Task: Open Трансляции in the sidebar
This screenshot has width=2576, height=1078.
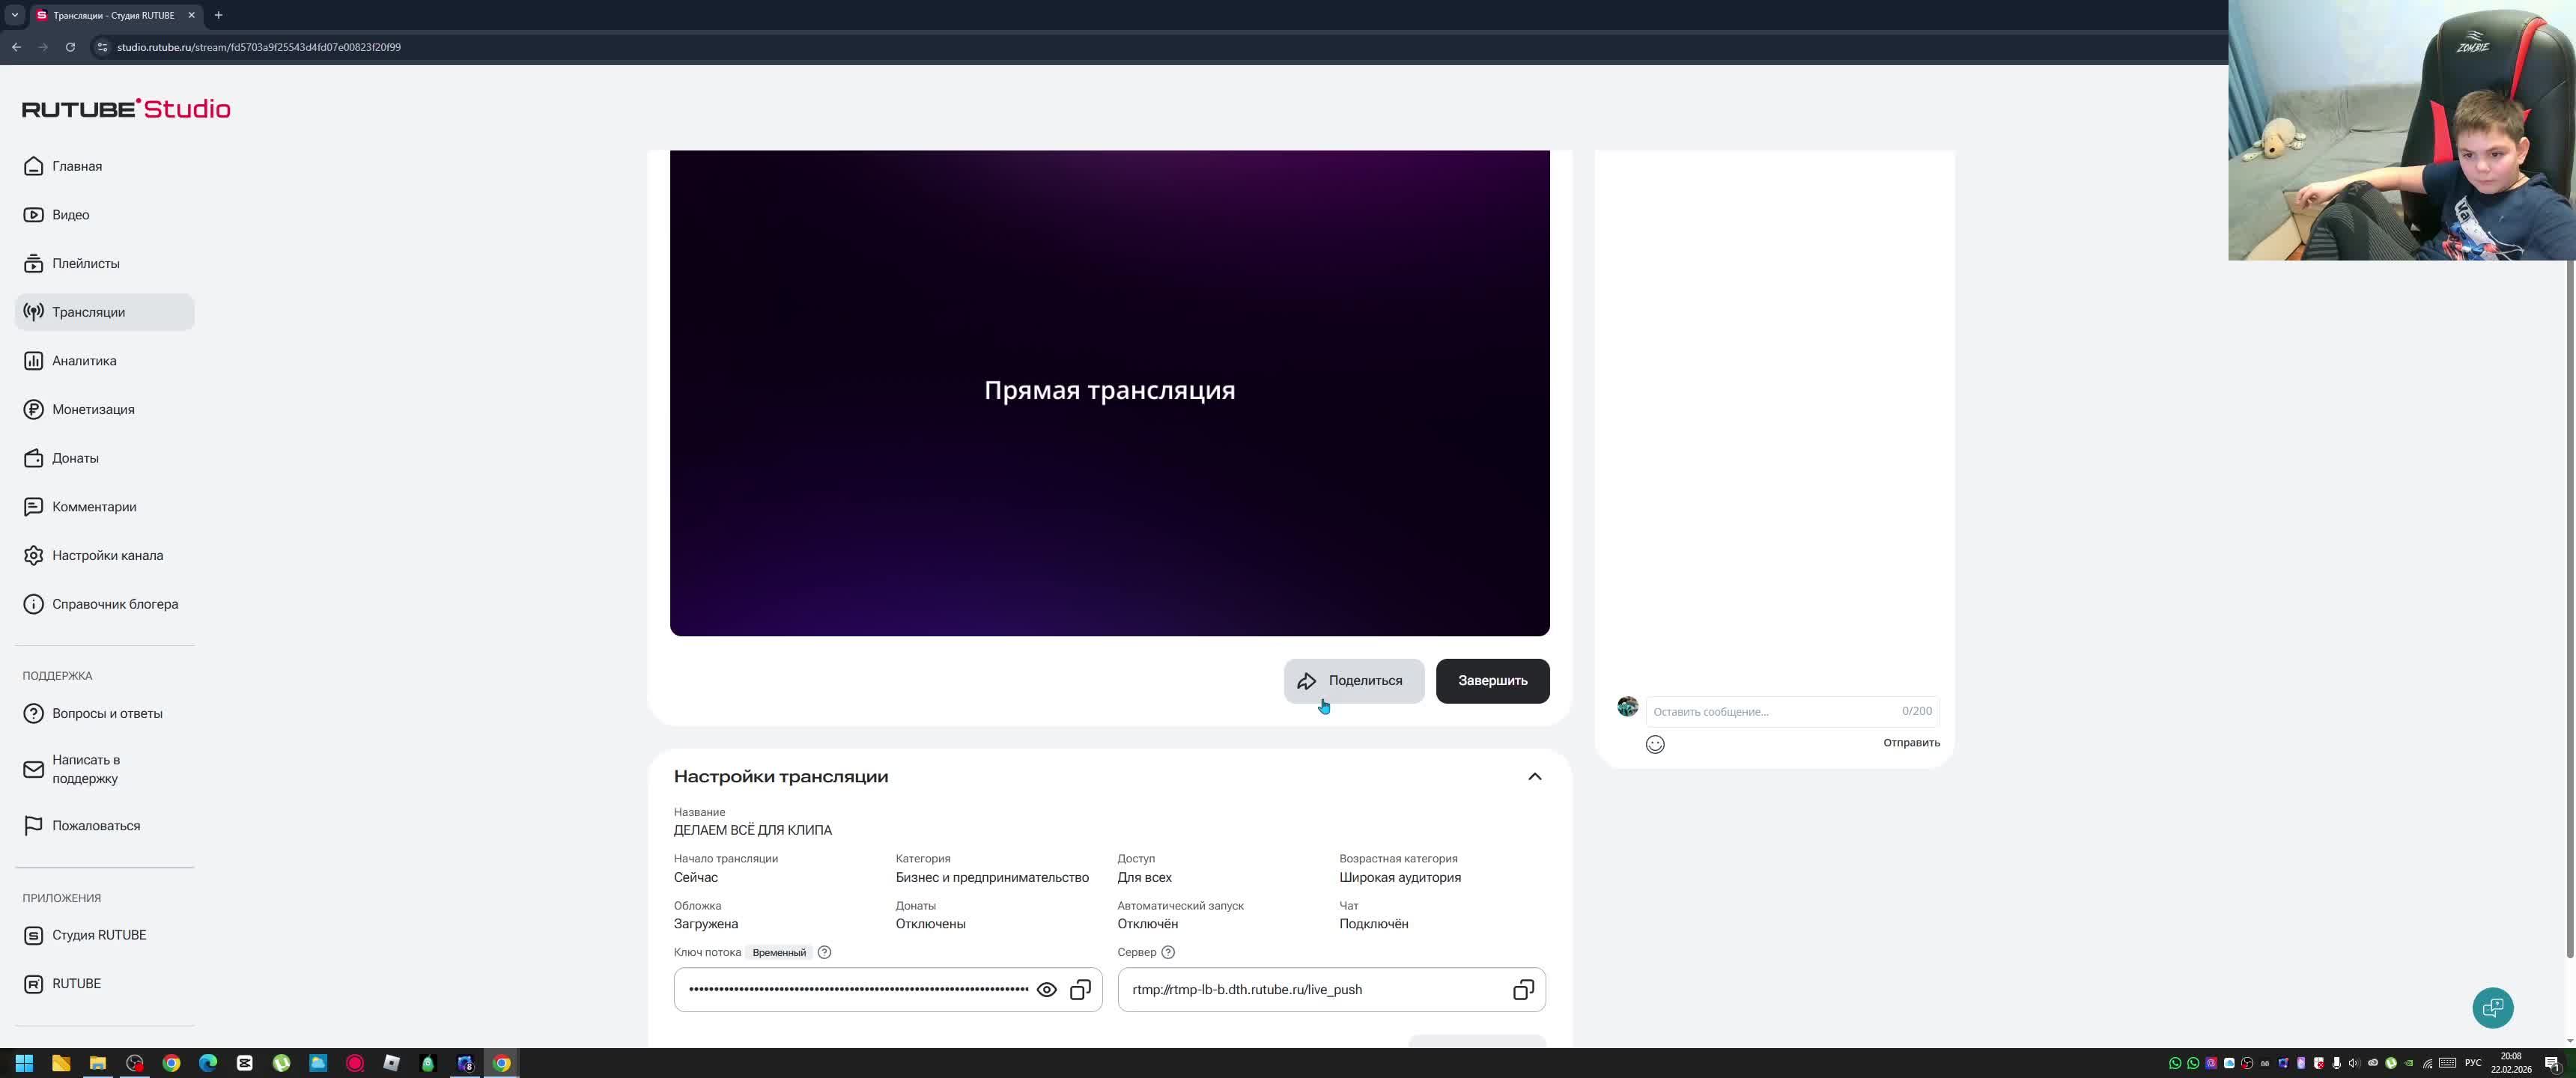Action: click(88, 312)
